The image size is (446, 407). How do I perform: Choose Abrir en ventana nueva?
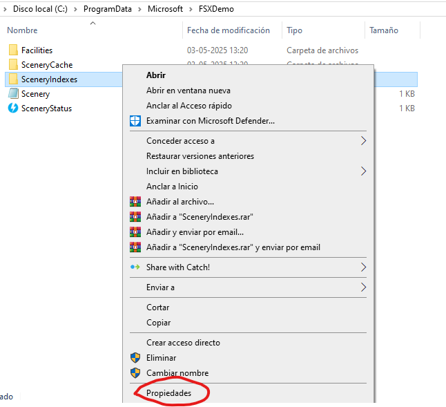[188, 91]
